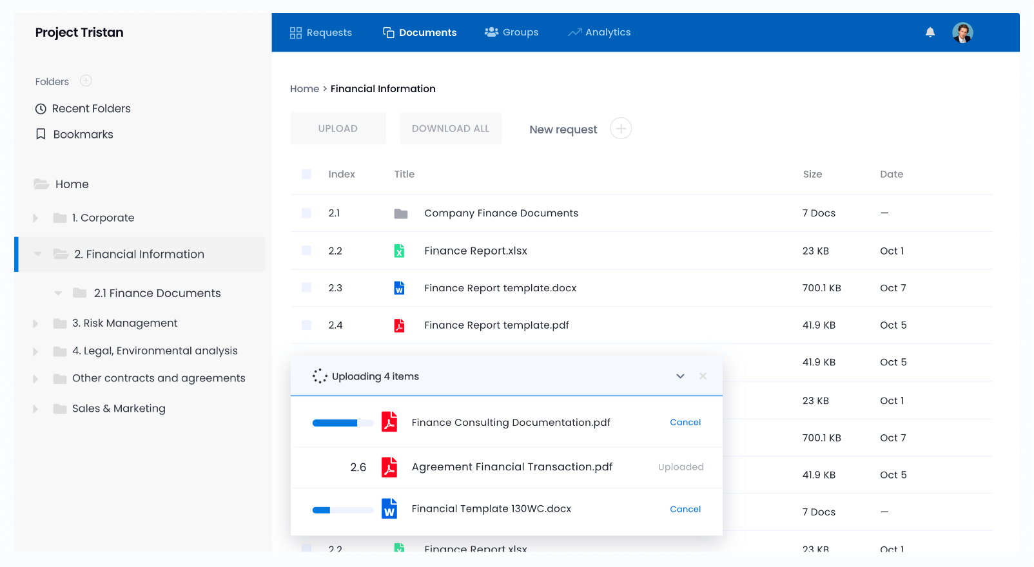Image resolution: width=1034 pixels, height=567 pixels.
Task: Expand the 3. Risk Management folder arrow
Action: click(x=35, y=323)
